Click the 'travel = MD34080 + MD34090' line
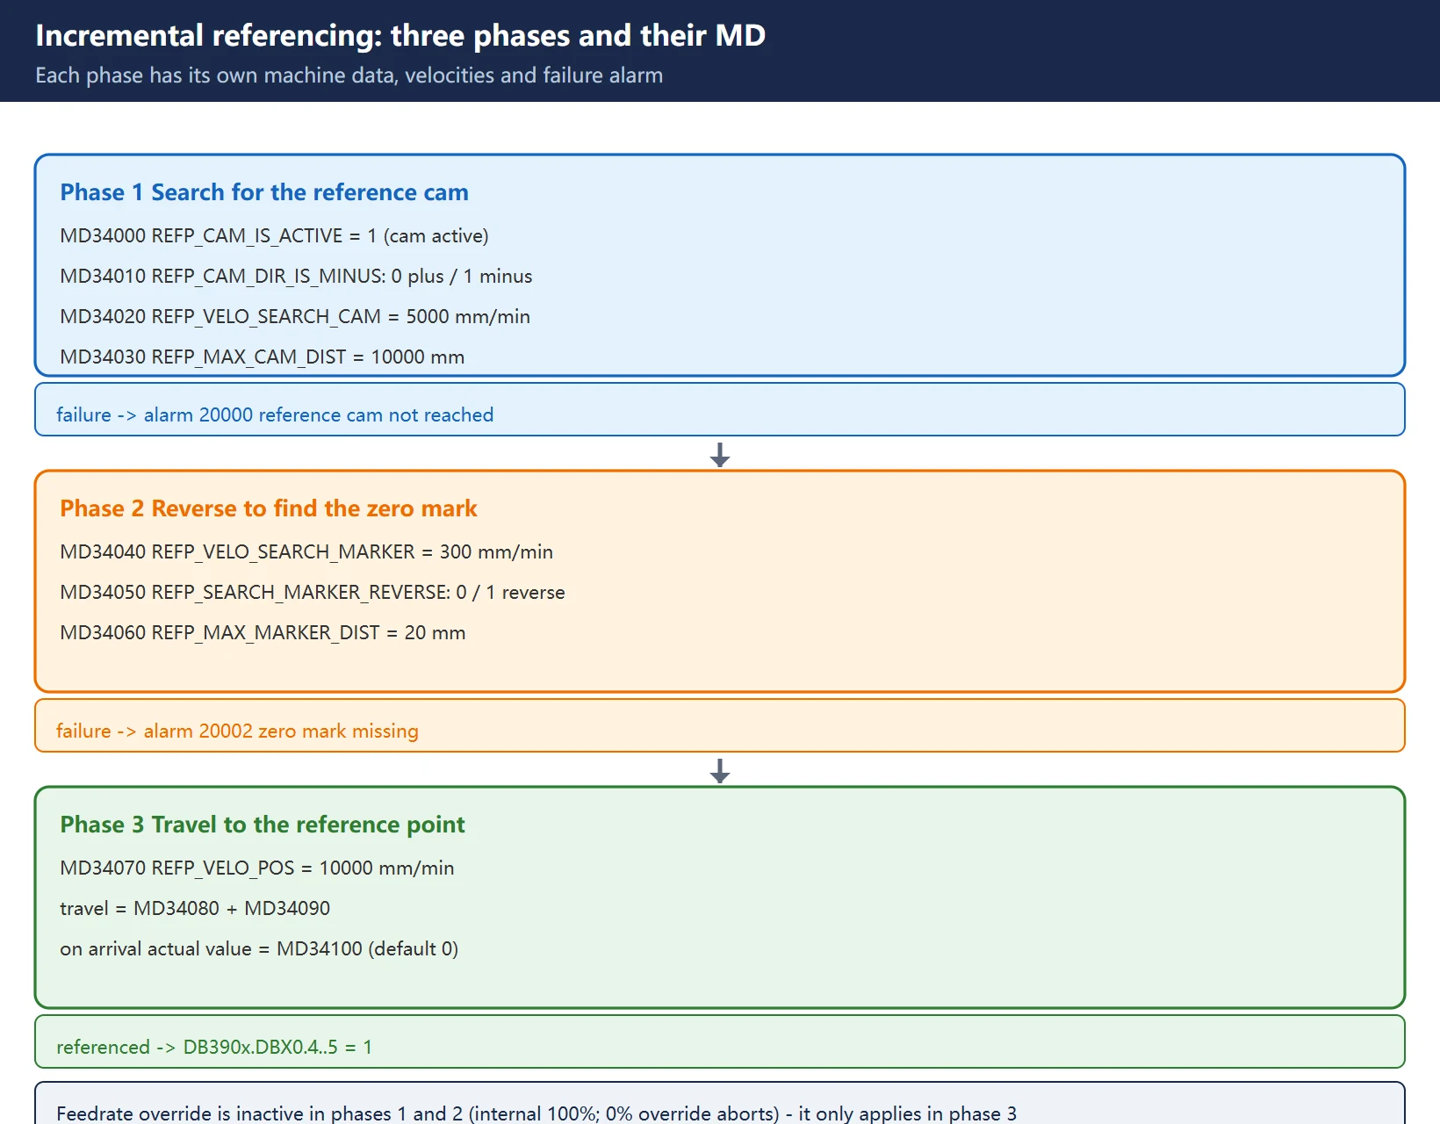The image size is (1440, 1124). (195, 909)
